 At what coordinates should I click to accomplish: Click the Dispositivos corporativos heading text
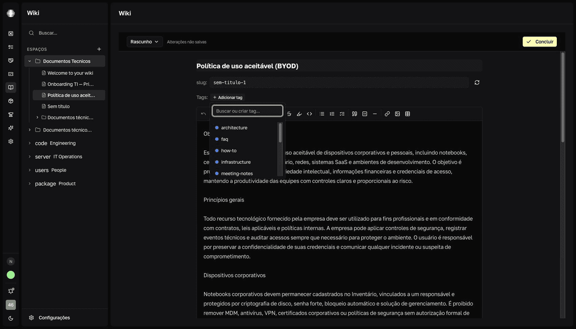[234, 275]
